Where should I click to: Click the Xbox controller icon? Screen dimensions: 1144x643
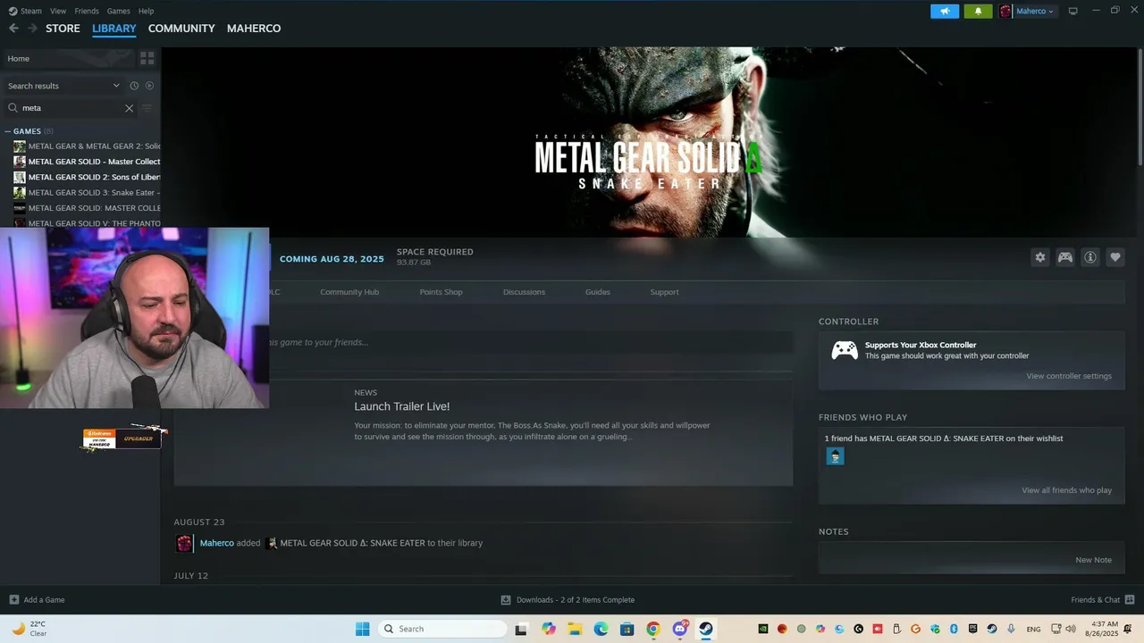pyautogui.click(x=845, y=350)
